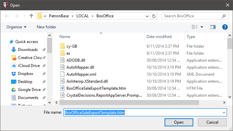Click the horizontal scrollbar in the file list

pos(129,103)
